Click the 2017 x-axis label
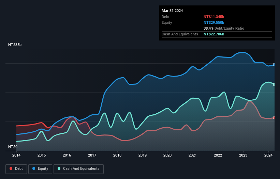The height and width of the screenshot is (179, 280). (x=92, y=155)
